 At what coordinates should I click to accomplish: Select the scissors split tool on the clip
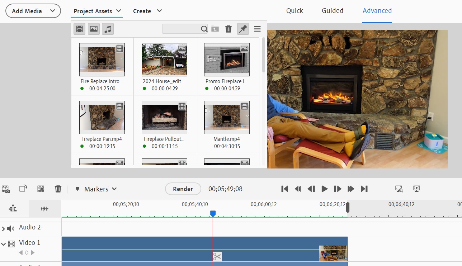coord(217,257)
